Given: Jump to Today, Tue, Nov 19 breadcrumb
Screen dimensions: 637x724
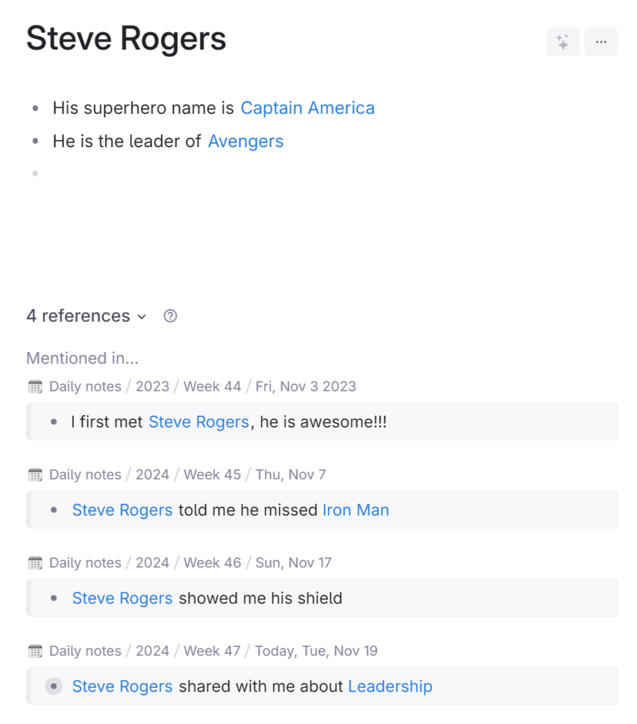Looking at the screenshot, I should click(x=316, y=650).
